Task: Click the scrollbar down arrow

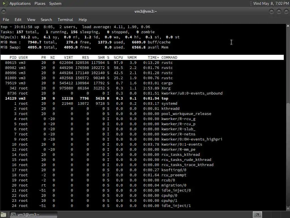Action: pyautogui.click(x=288, y=209)
